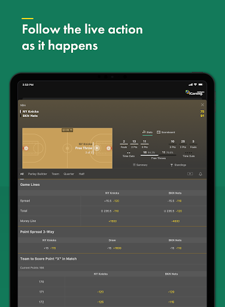Collapse the Game Lines section
225x307 pixels.
tap(113, 185)
